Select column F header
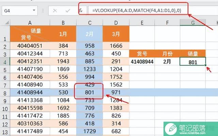This screenshot has height=136, width=218. (x=167, y=22)
